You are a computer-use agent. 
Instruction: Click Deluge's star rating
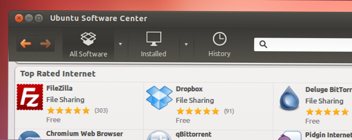pyautogui.click(x=327, y=112)
